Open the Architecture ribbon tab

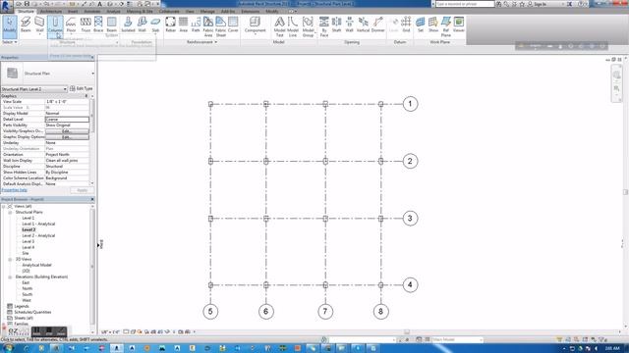pyautogui.click(x=51, y=11)
